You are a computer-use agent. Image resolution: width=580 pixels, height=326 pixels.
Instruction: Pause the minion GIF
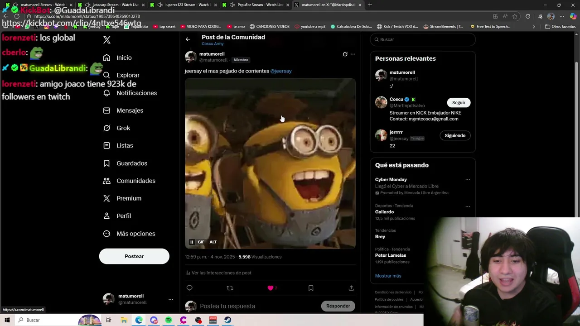coord(192,242)
